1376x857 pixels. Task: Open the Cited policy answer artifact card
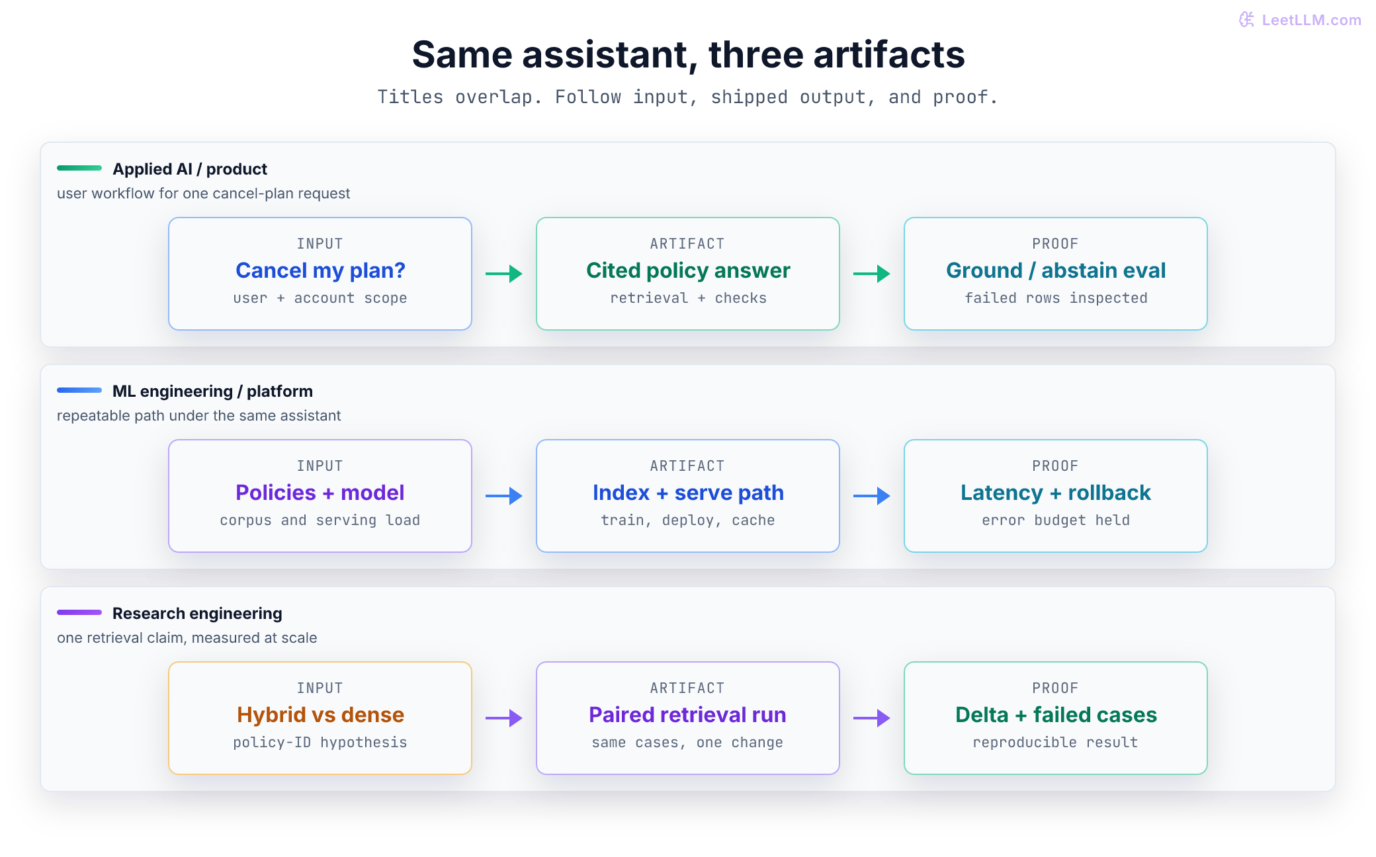(688, 274)
